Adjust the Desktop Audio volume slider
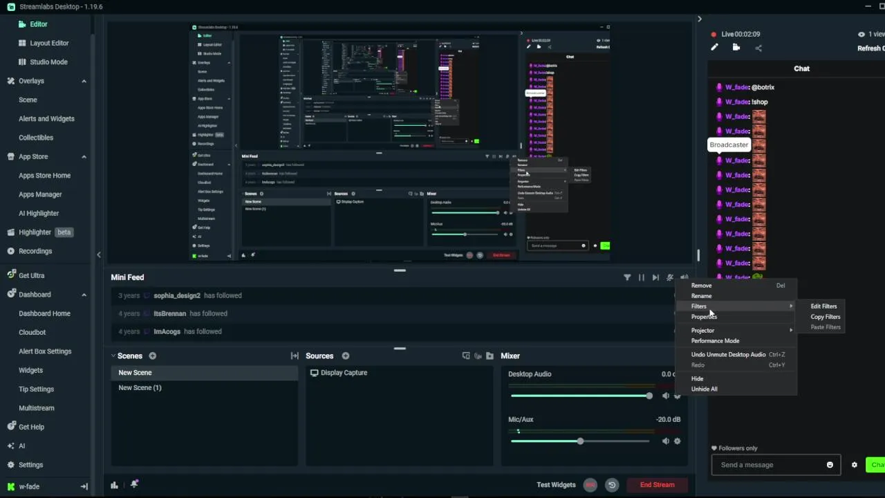Screen dimensions: 885x498 [x=580, y=396]
